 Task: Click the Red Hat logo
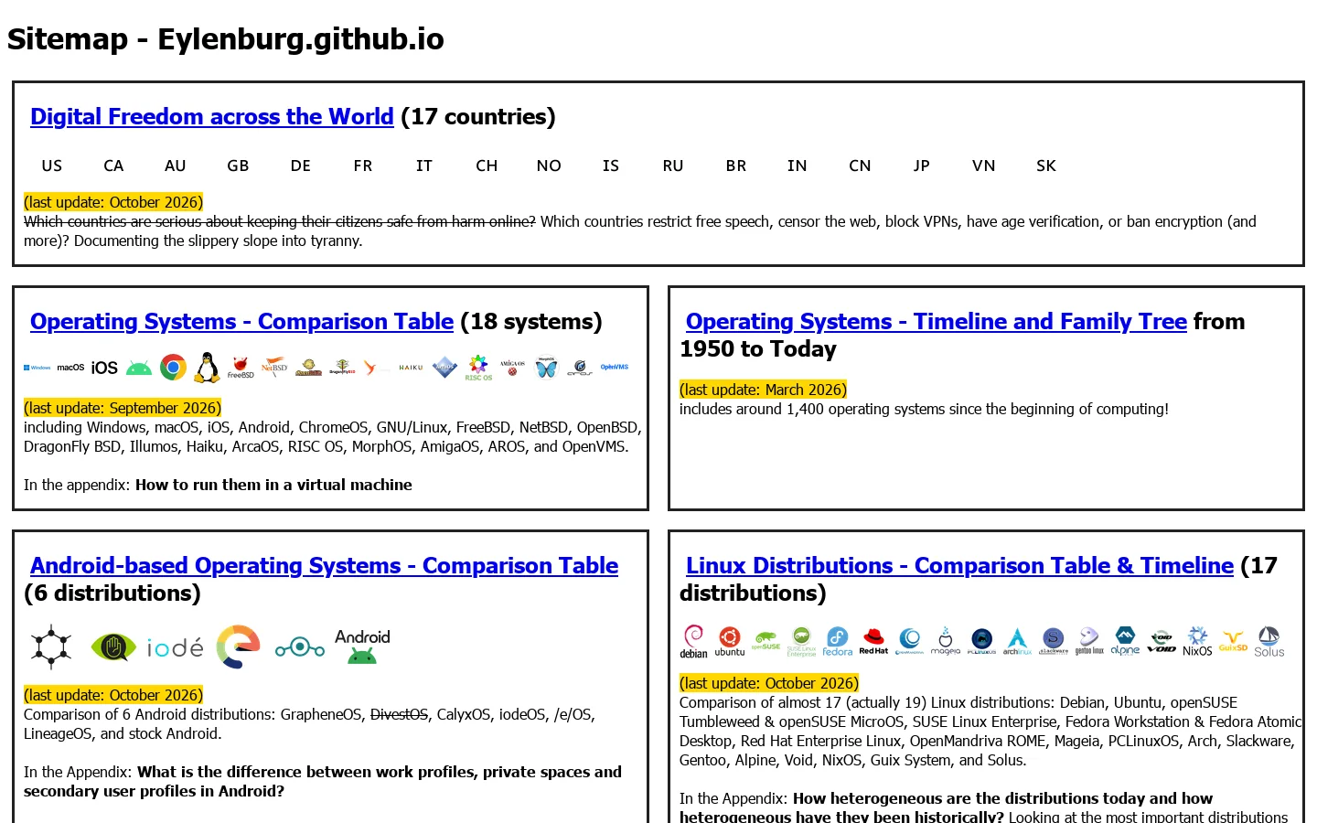pyautogui.click(x=873, y=641)
